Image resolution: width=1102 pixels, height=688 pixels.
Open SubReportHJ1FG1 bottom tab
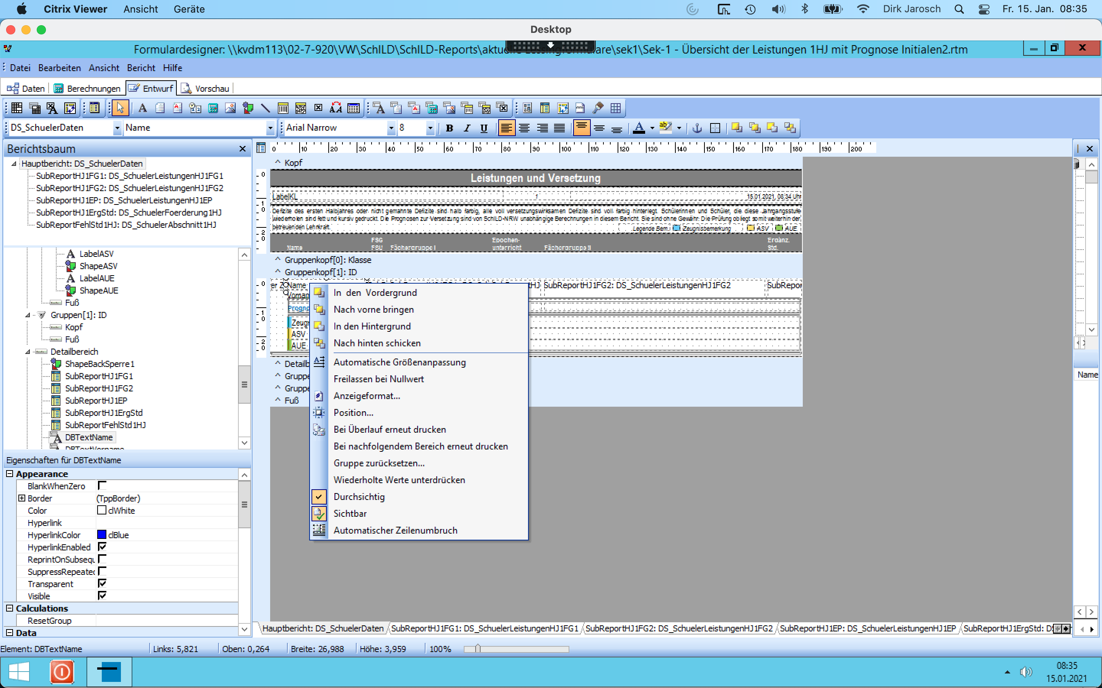click(x=484, y=628)
